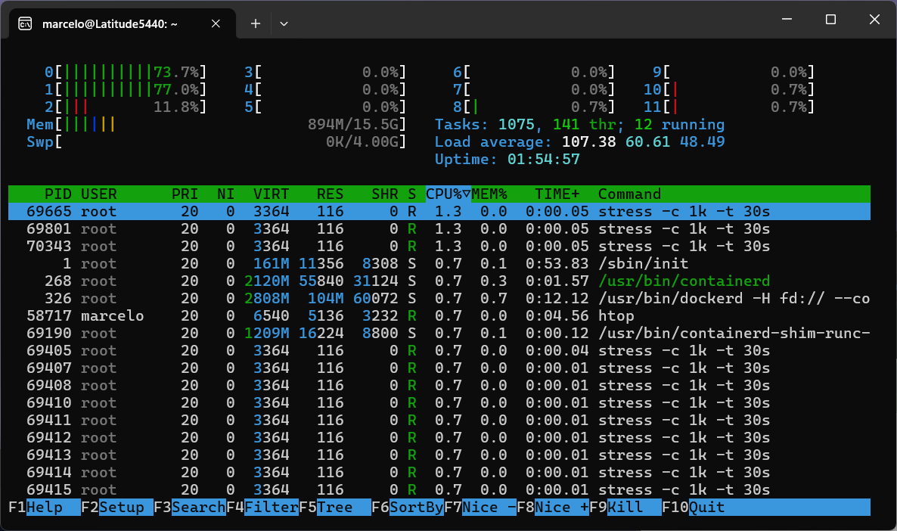Expand the new tab profile dropdown chevron
897x531 pixels.
pyautogui.click(x=284, y=23)
